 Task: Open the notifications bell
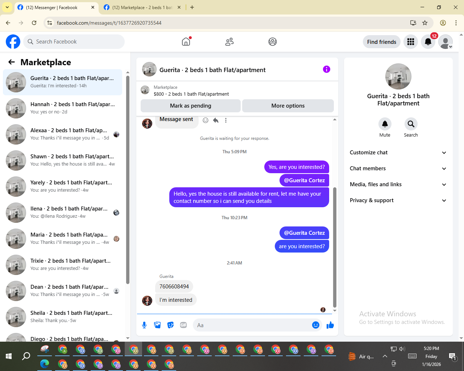point(428,42)
